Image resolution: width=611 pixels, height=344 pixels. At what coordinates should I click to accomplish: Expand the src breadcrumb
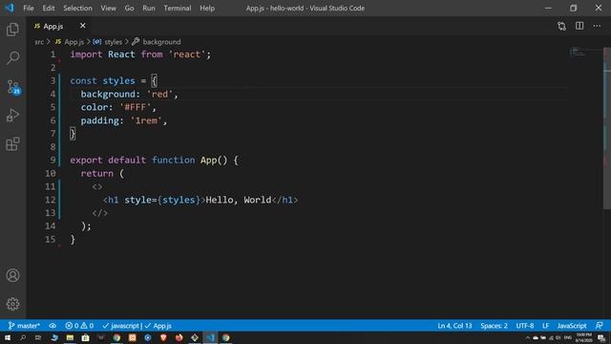click(39, 42)
